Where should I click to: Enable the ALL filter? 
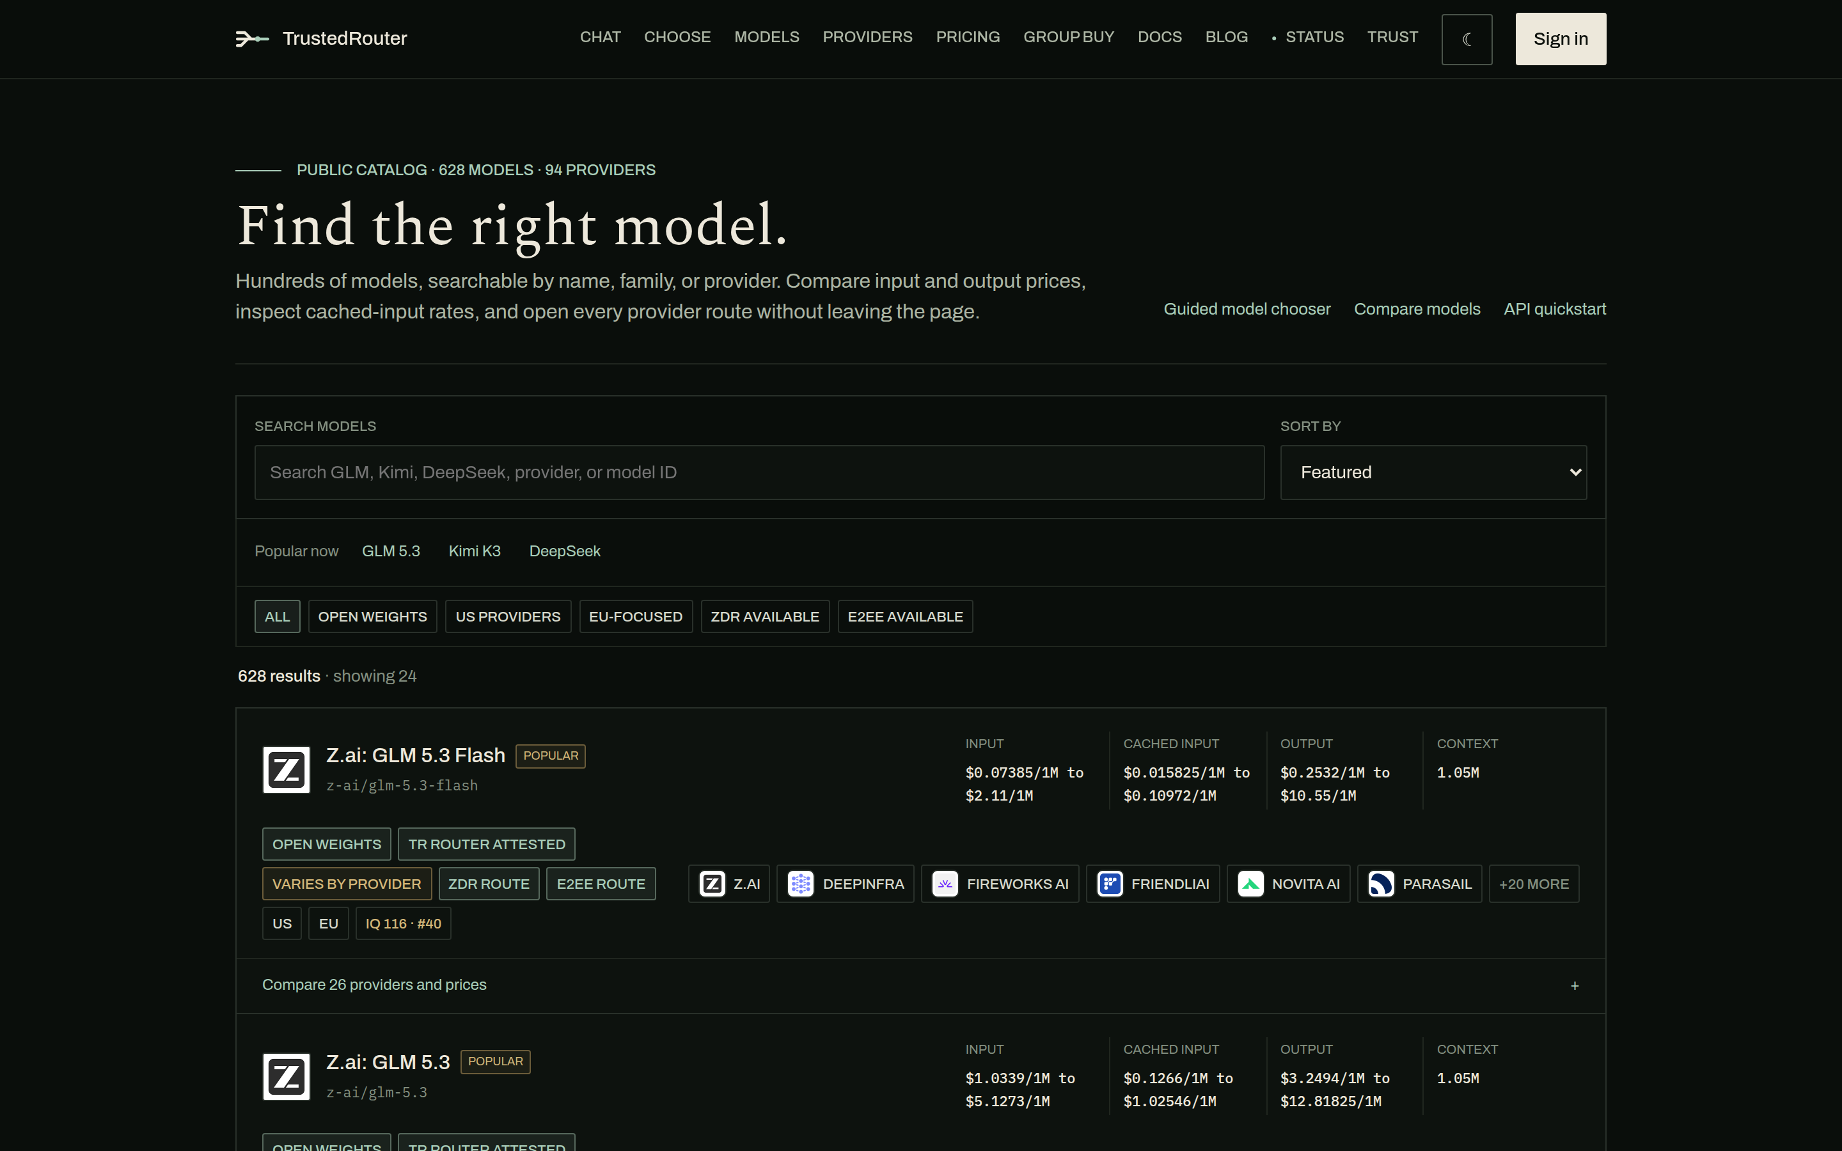(277, 616)
